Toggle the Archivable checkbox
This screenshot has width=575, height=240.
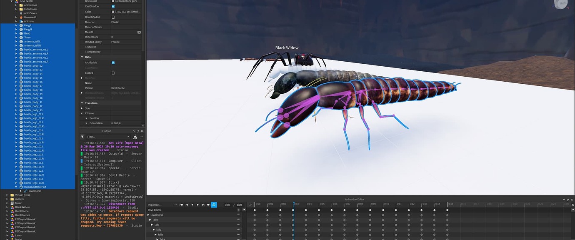(x=113, y=62)
